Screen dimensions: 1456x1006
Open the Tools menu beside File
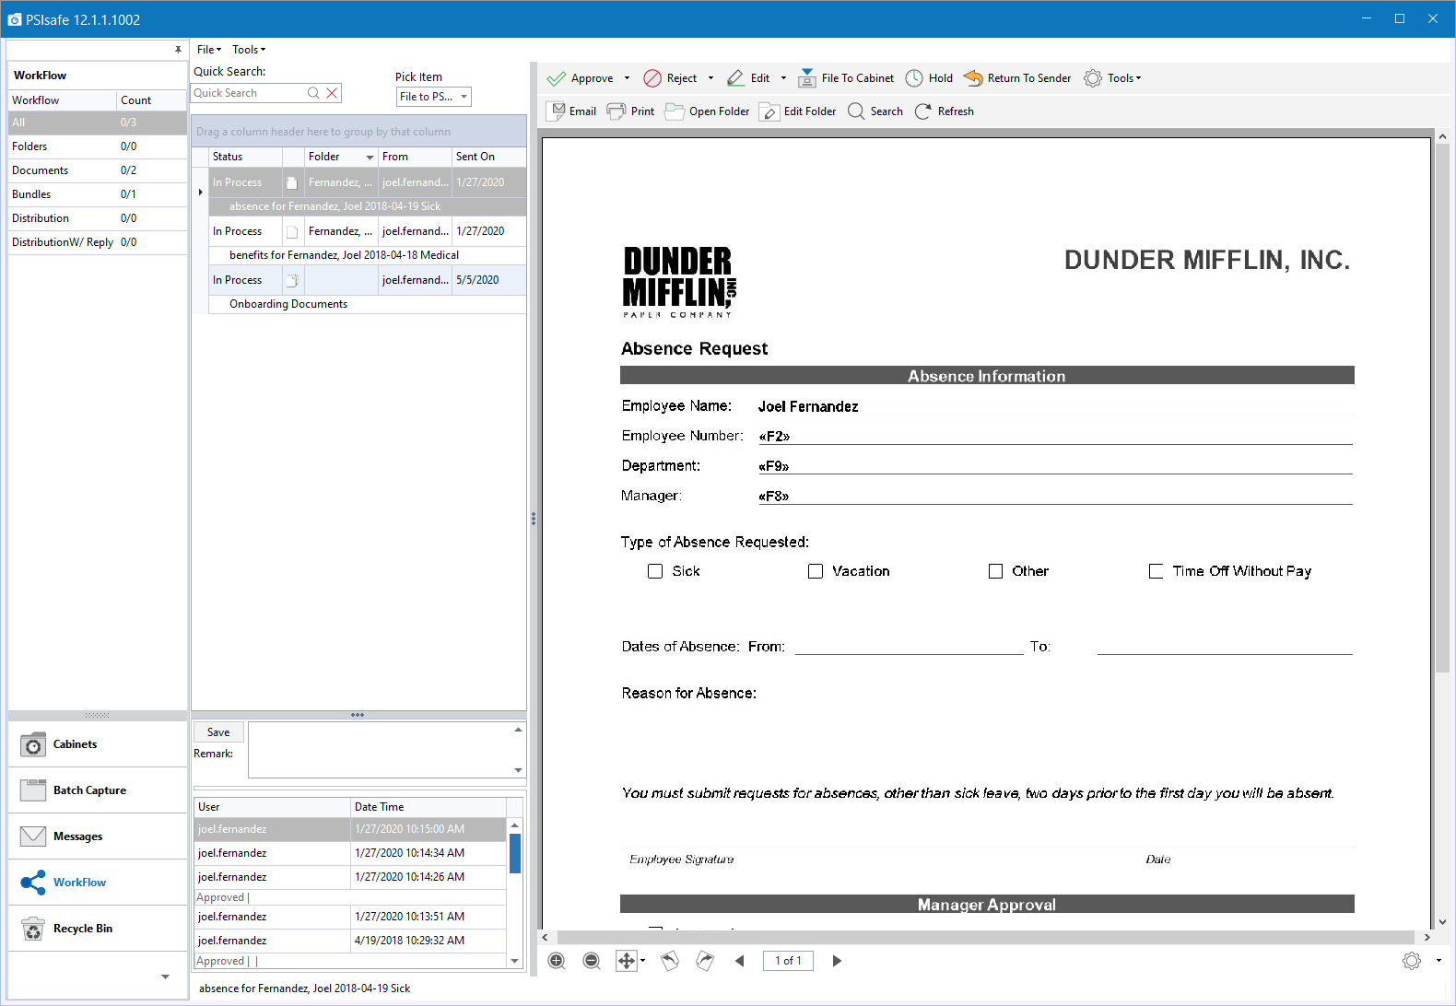tap(249, 50)
